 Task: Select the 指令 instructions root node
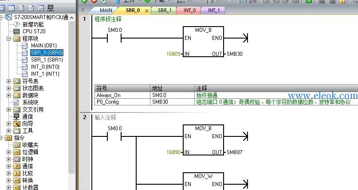pos(19,138)
